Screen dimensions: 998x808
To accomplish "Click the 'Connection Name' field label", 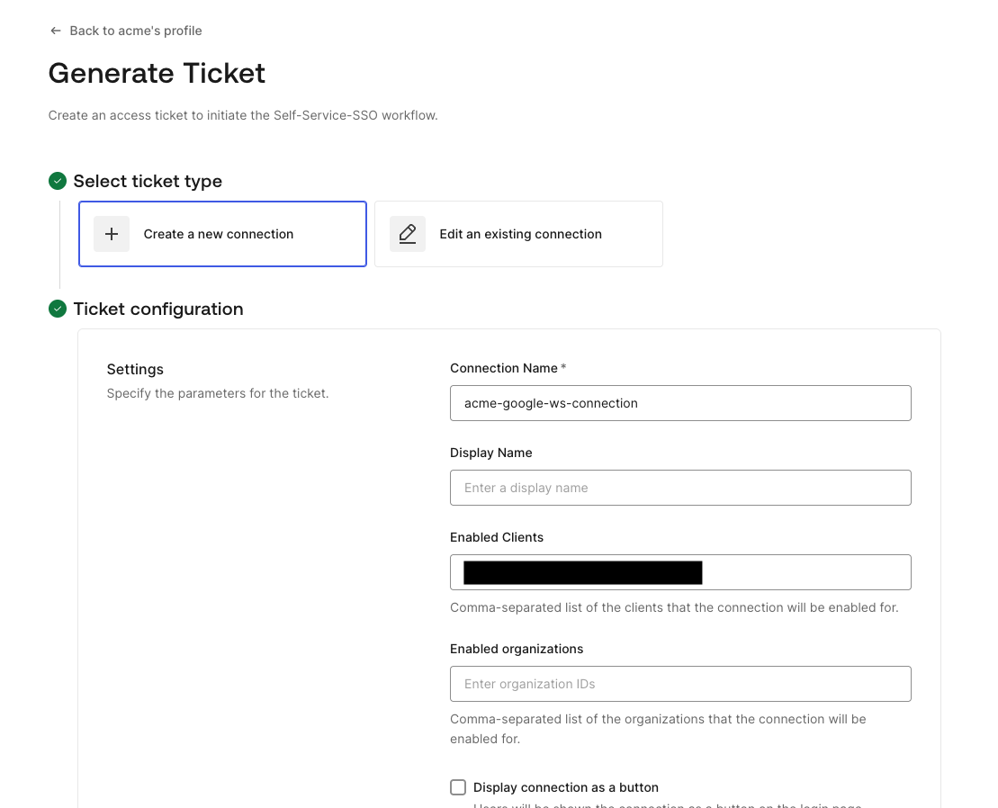I will pyautogui.click(x=504, y=368).
